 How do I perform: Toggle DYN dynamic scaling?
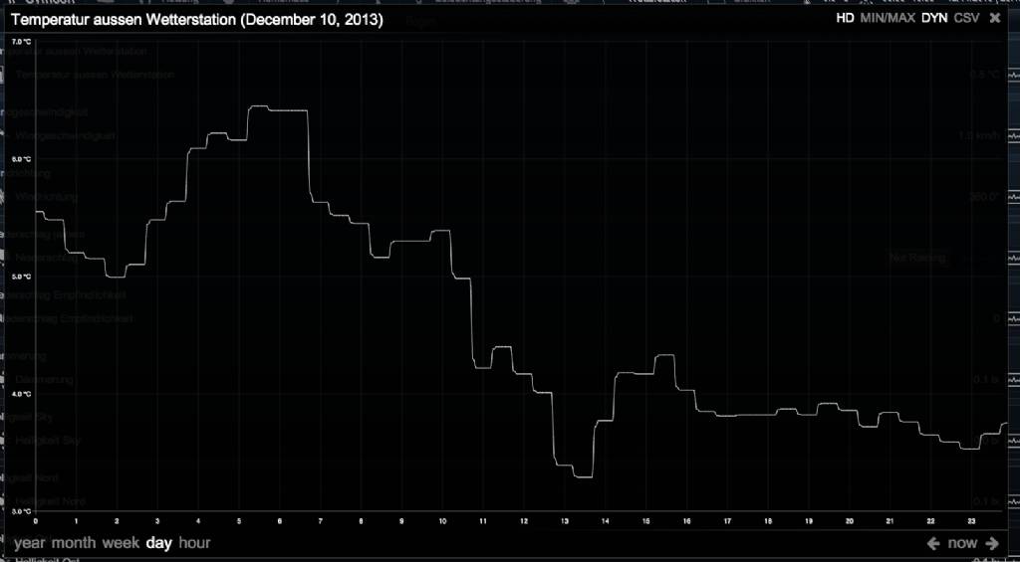pyautogui.click(x=934, y=18)
